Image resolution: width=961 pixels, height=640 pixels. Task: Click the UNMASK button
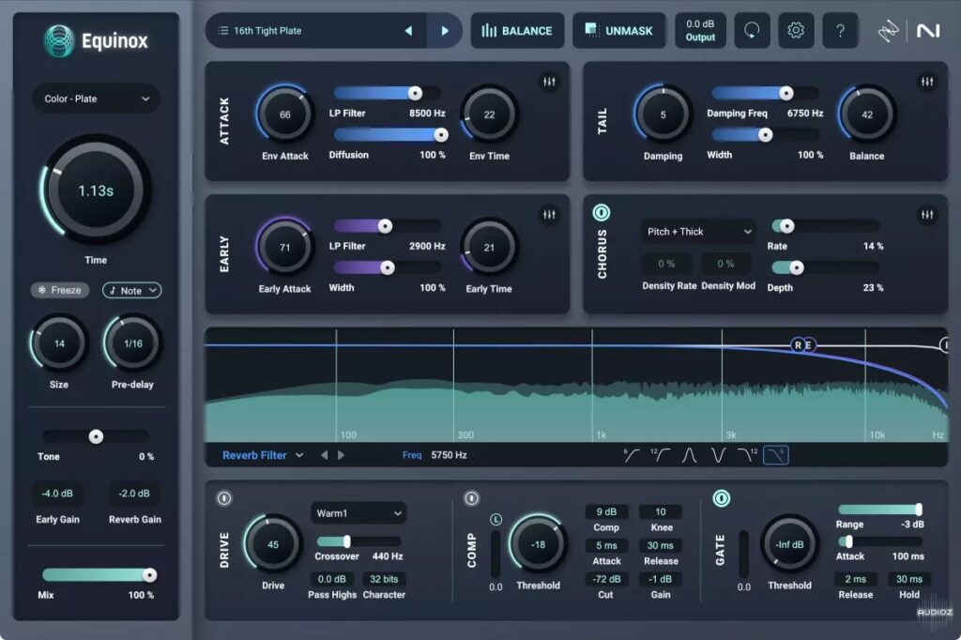click(x=619, y=31)
